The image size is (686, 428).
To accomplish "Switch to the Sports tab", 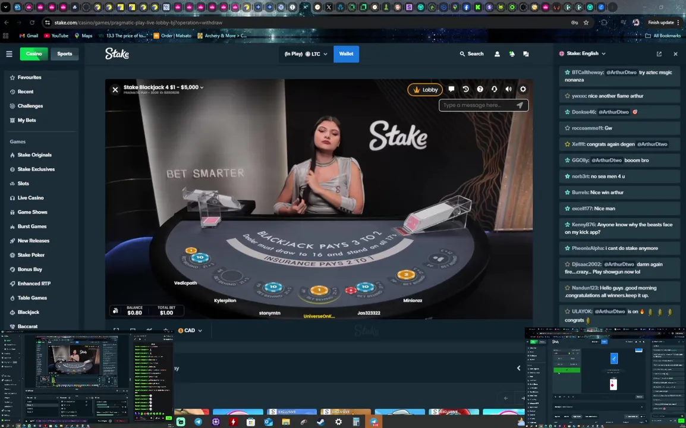I will (x=64, y=54).
